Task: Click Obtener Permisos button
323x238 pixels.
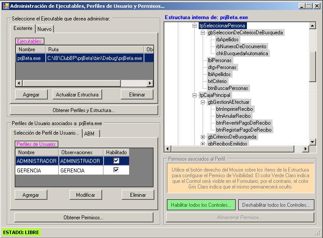Action: pos(83,218)
